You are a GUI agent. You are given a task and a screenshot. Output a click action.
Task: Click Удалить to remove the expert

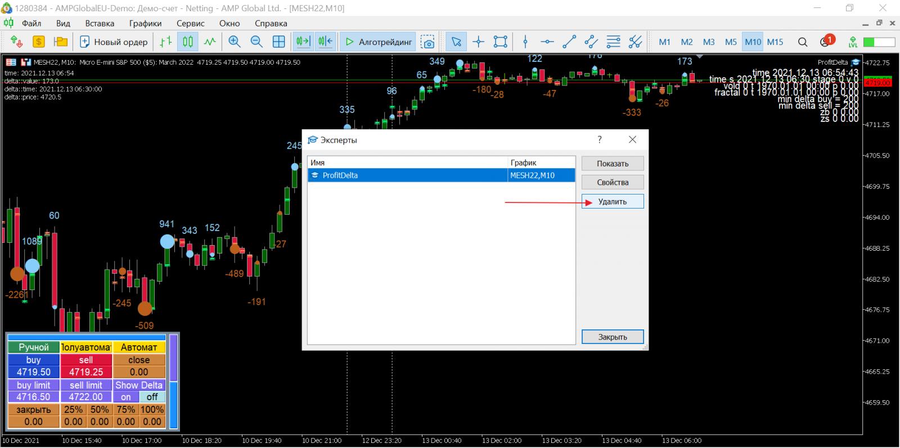tap(612, 202)
